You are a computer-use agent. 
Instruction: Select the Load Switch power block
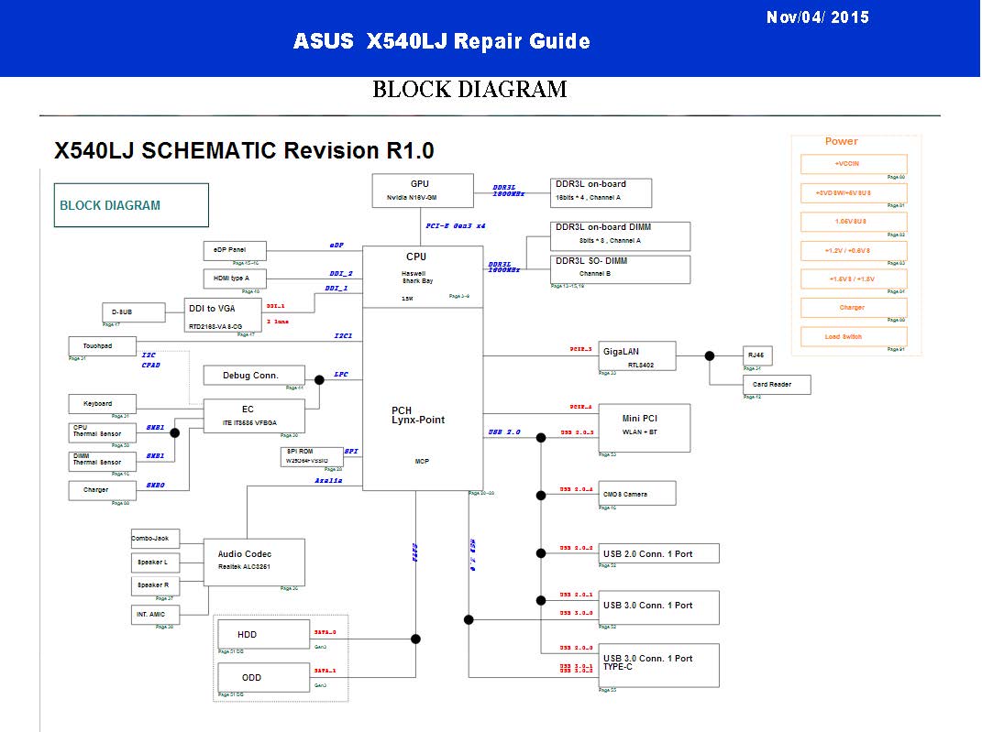[x=854, y=336]
